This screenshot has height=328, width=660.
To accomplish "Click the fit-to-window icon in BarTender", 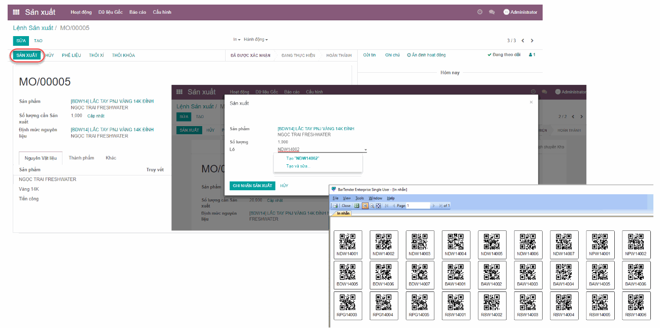I will pyautogui.click(x=379, y=205).
